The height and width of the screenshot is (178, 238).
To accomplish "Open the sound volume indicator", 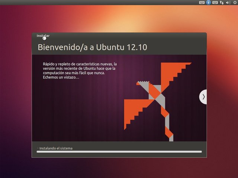I will coord(228,3).
